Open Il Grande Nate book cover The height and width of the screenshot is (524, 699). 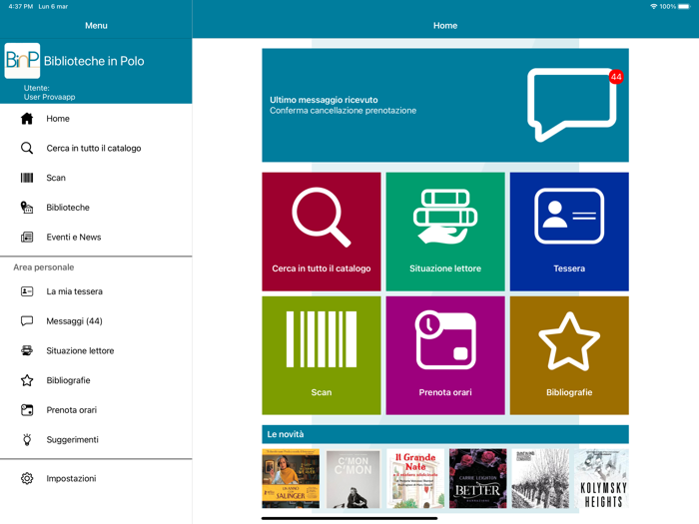(x=415, y=478)
